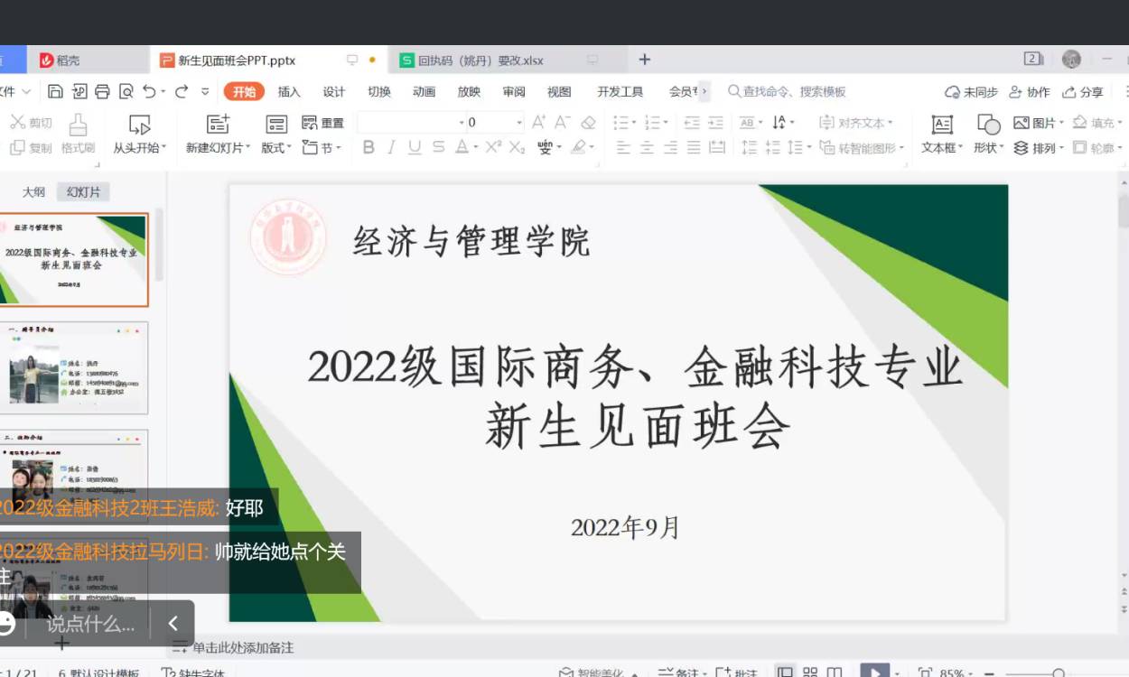Justify the paragraph text
The width and height of the screenshot is (1129, 677).
(x=694, y=147)
